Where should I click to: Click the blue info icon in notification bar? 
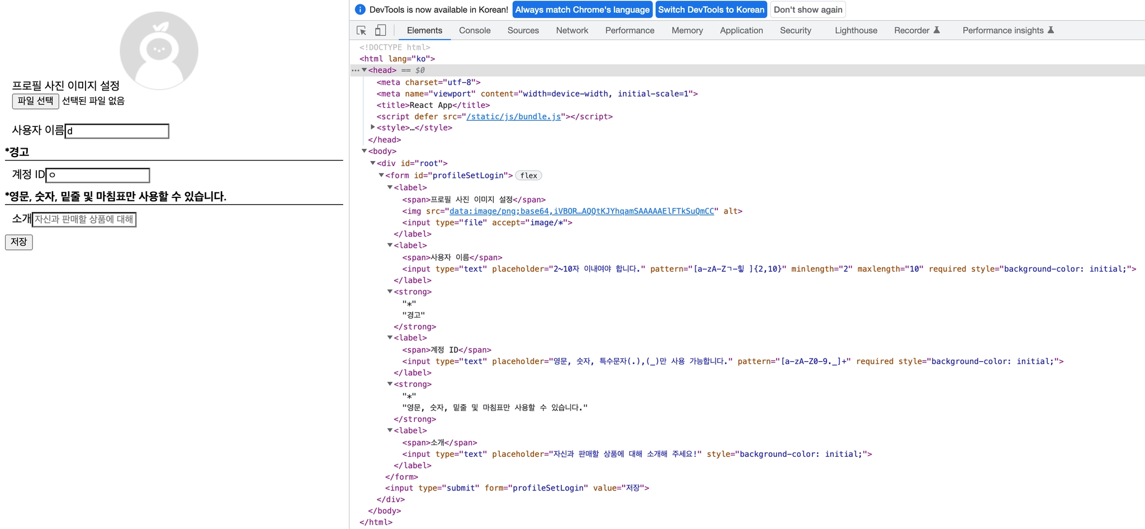[x=361, y=10]
